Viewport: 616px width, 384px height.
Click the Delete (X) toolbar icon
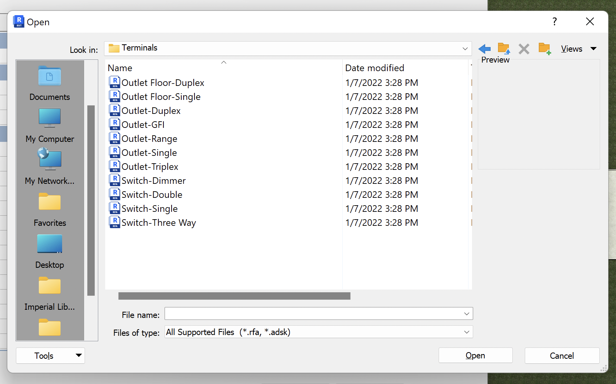click(524, 49)
